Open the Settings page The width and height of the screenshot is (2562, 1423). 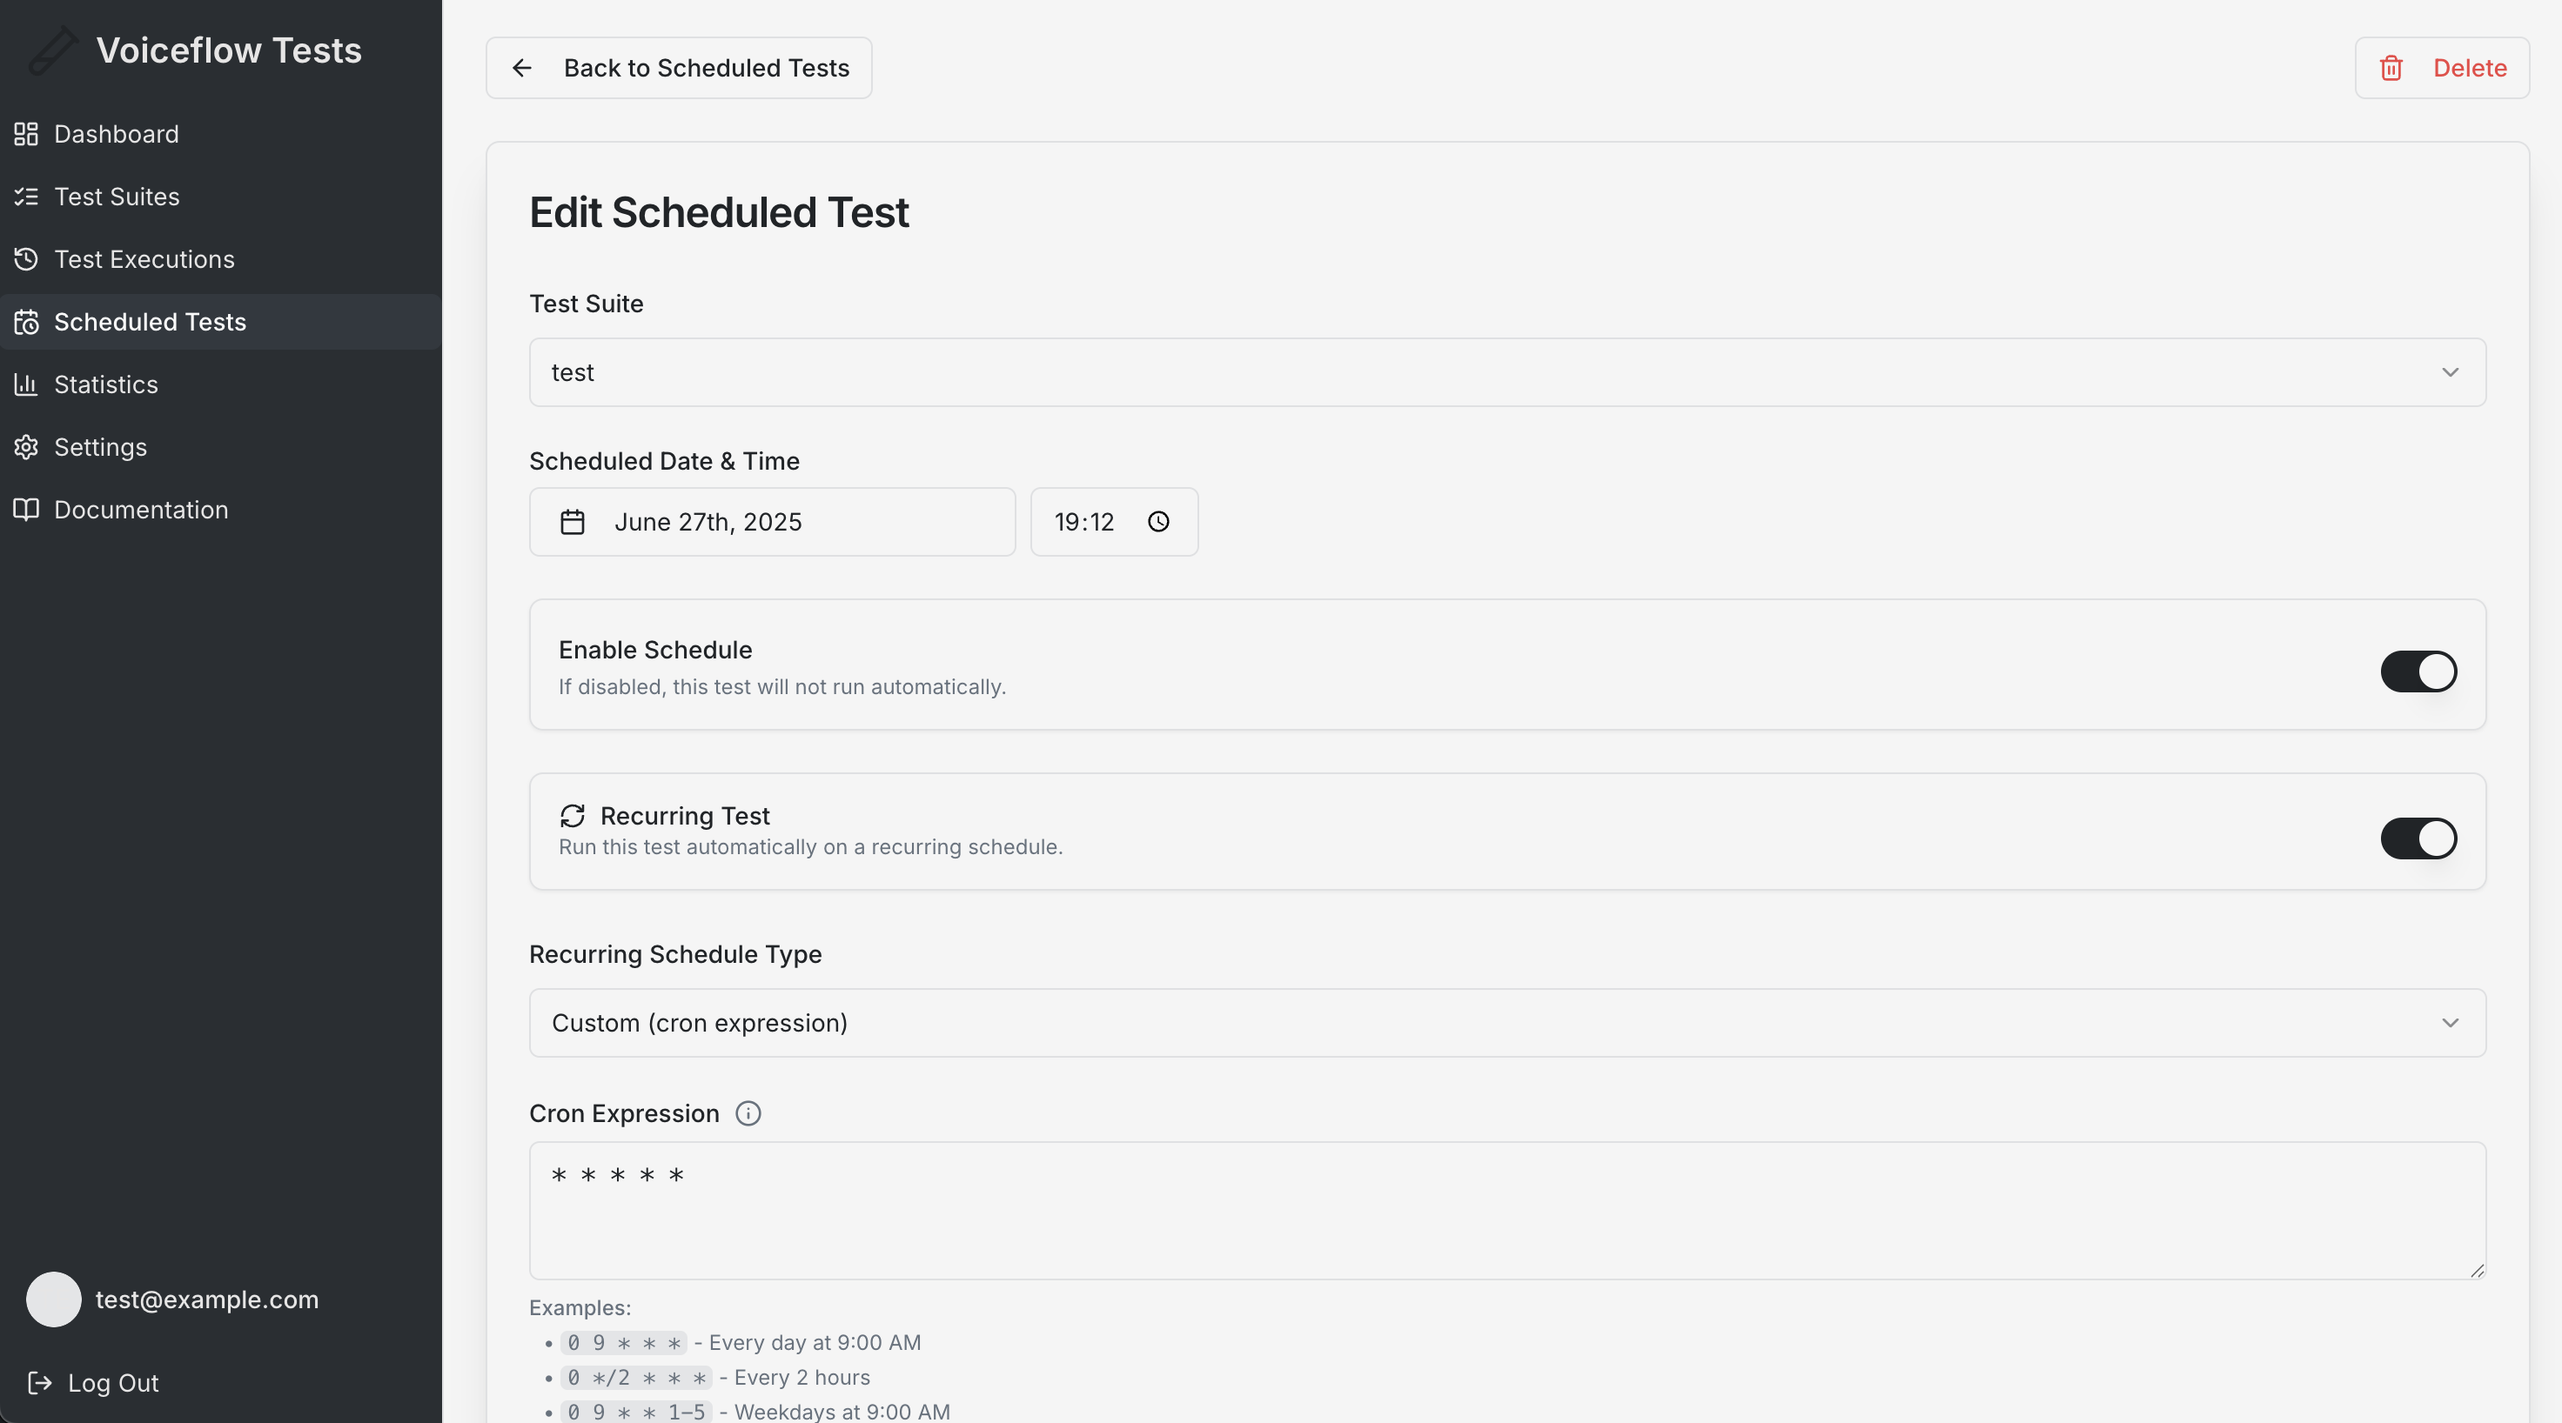221,447
